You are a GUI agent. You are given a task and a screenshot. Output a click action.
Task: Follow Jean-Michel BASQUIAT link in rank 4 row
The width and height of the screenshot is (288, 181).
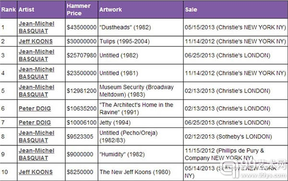click(x=36, y=73)
